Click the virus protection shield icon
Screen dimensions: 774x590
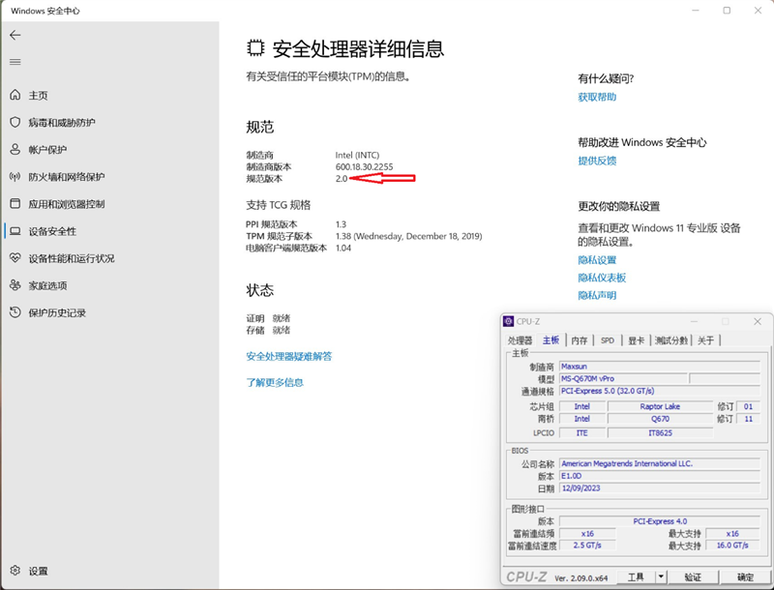click(15, 122)
